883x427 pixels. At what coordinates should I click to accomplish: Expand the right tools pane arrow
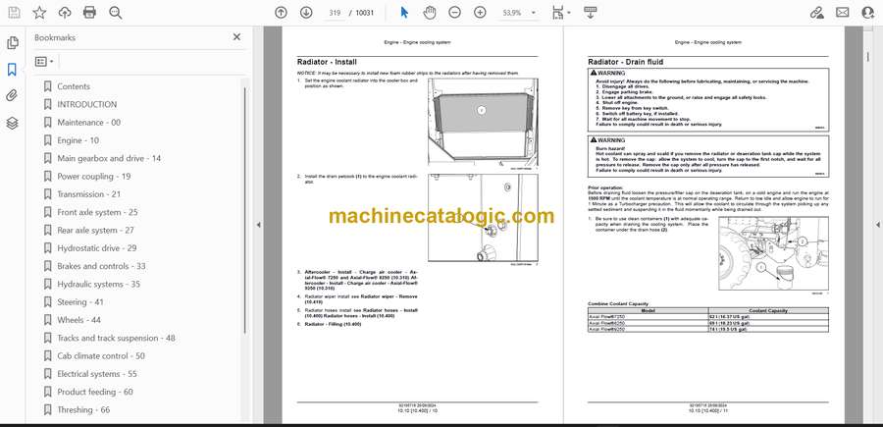click(877, 225)
